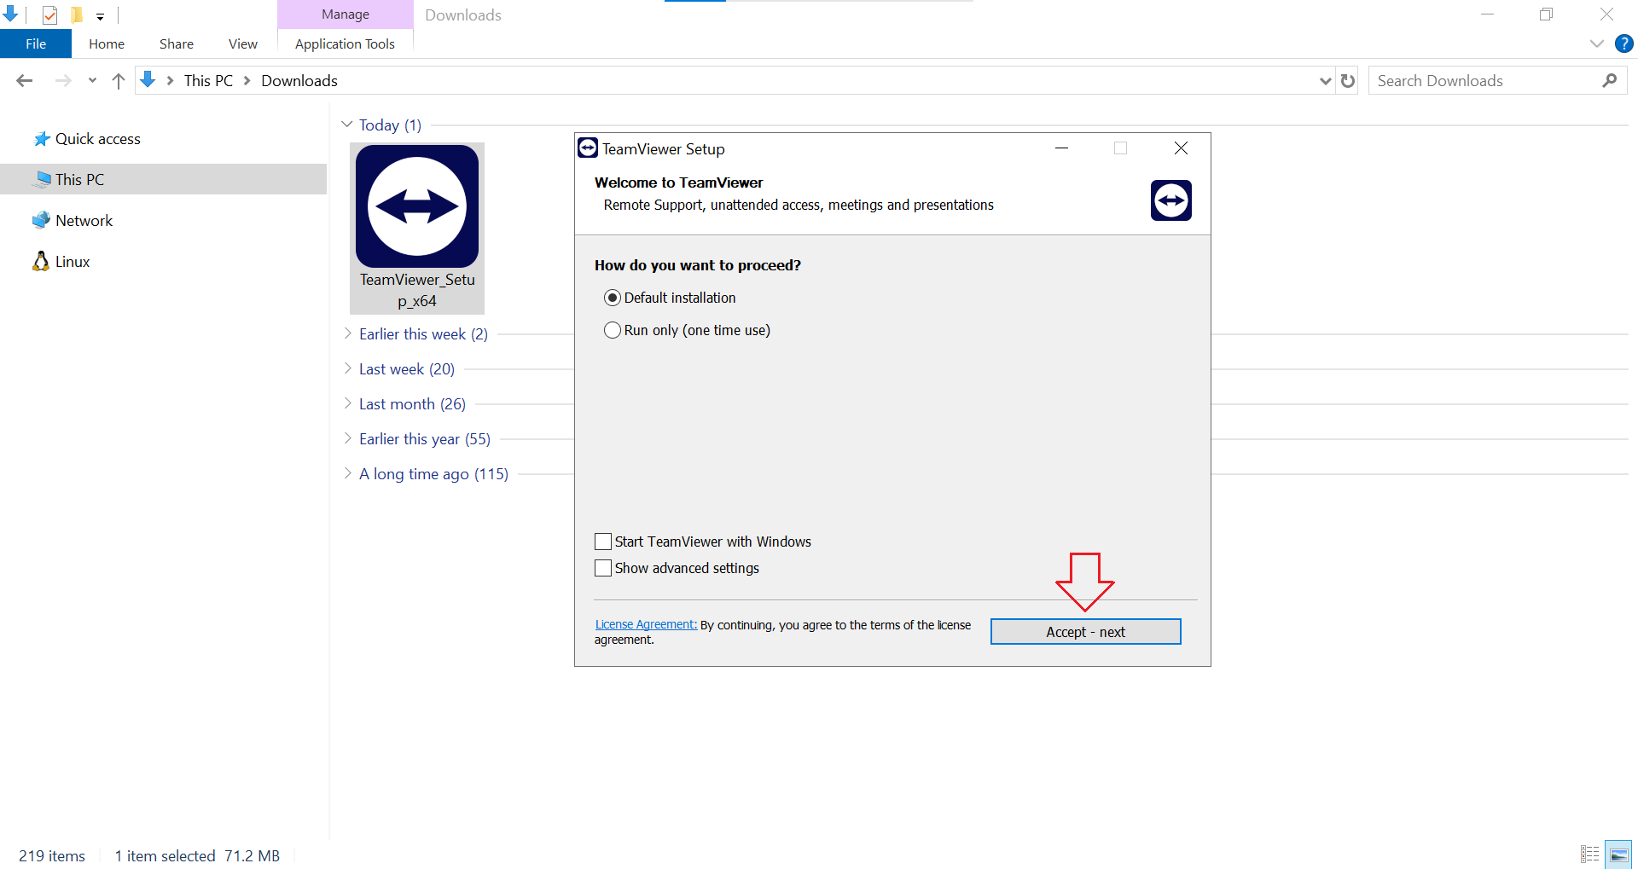Image resolution: width=1638 pixels, height=869 pixels.
Task: Click the Up one level arrow
Action: [x=119, y=81]
